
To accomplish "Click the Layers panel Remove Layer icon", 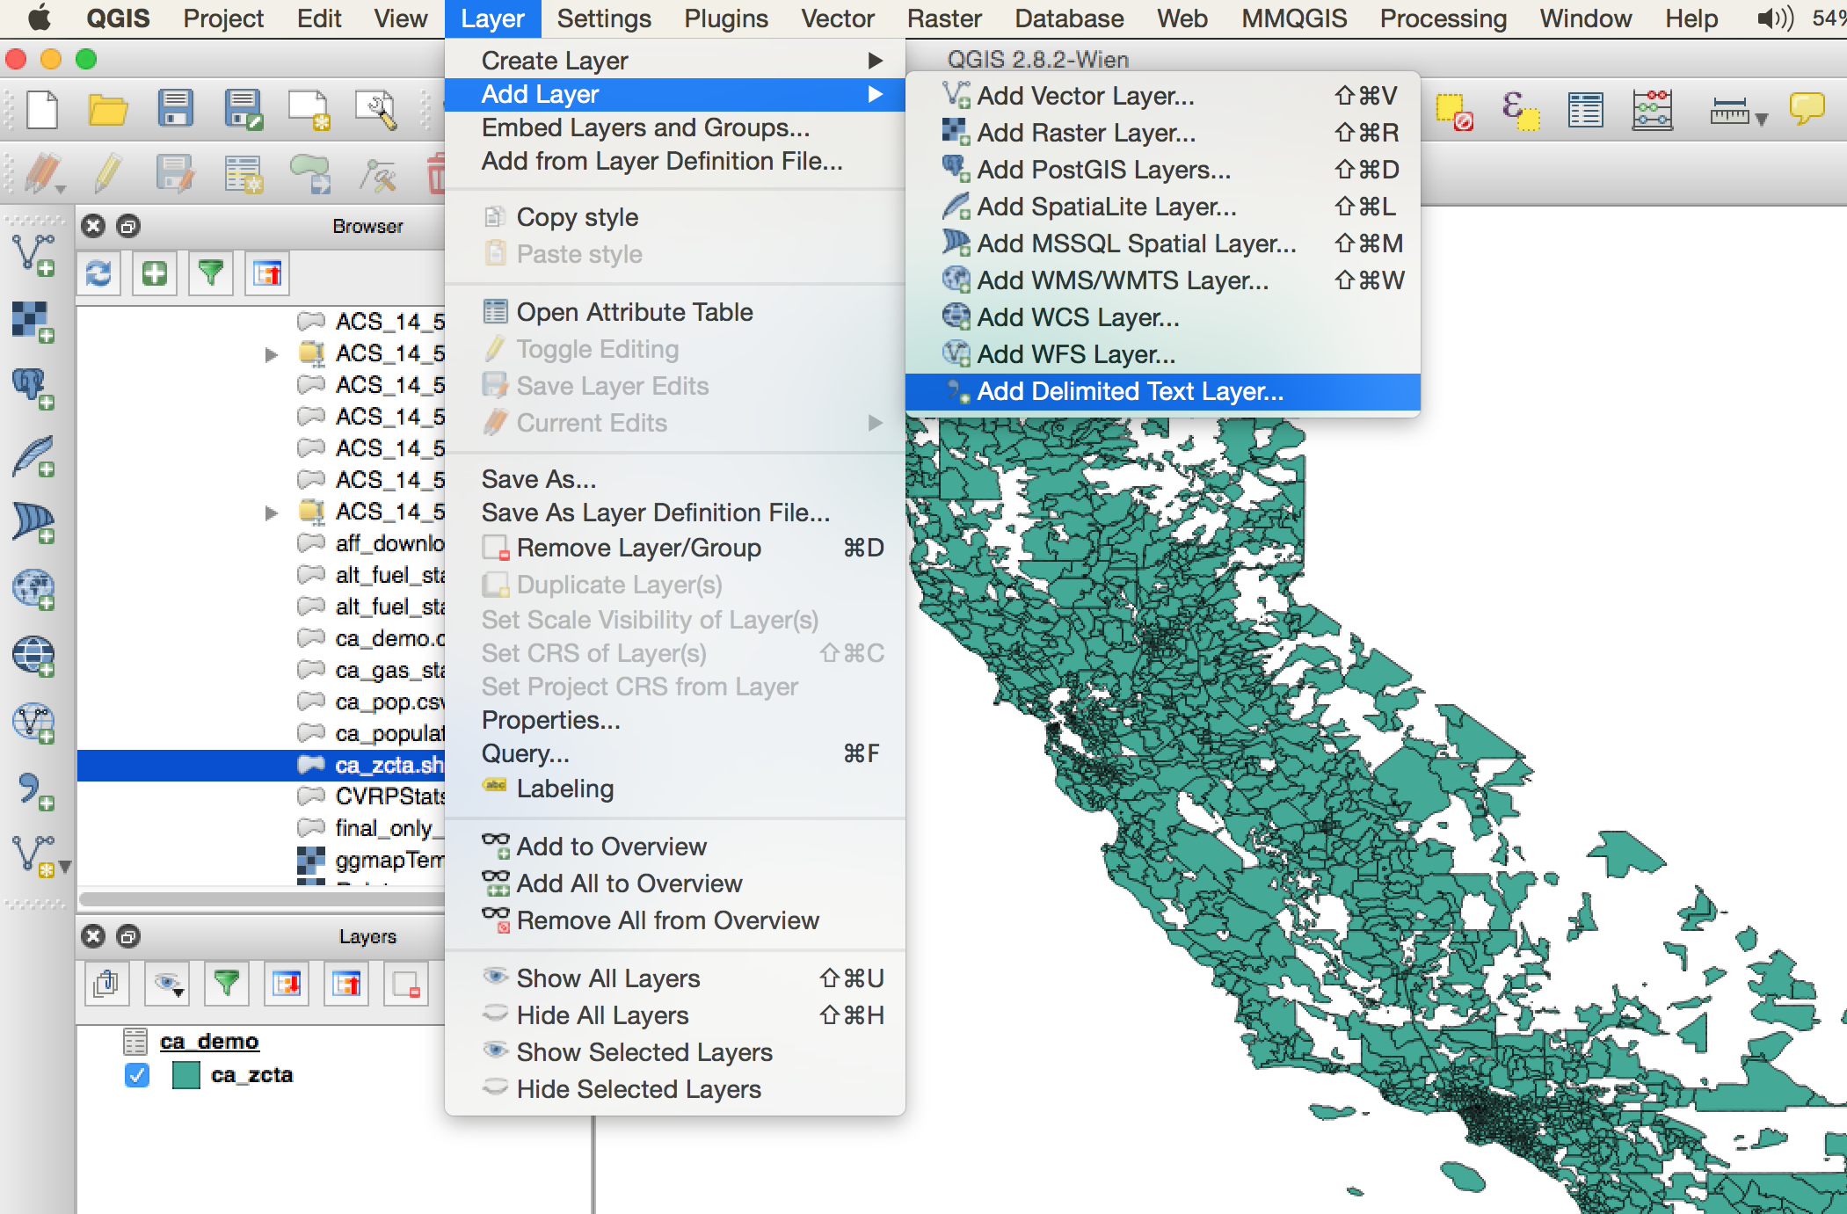I will tap(406, 983).
